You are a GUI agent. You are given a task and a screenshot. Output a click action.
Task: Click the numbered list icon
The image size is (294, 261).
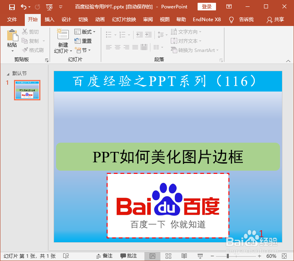coord(122,34)
